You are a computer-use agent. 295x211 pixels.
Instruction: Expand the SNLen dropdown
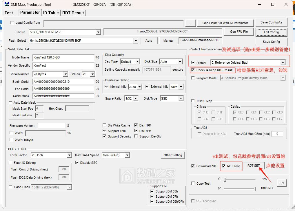tap(92, 74)
